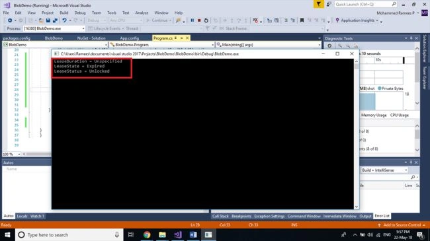Image resolution: width=430 pixels, height=241 pixels.
Task: Switch to the NuGet - Solution tab
Action: [x=91, y=38]
